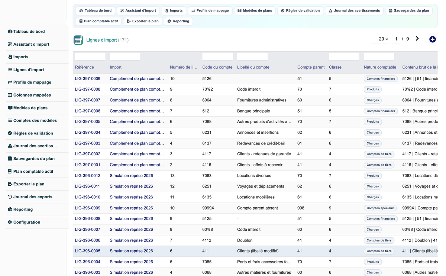The image size is (446, 276).
Task: Click the Nature comptable filter input field
Action: coord(379,56)
